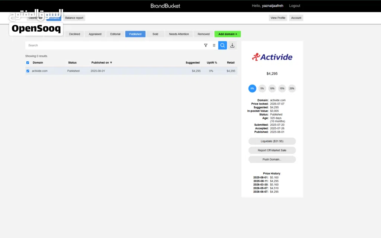Image resolution: width=381 pixels, height=238 pixels.
Task: Click the View Profile button
Action: (278, 18)
